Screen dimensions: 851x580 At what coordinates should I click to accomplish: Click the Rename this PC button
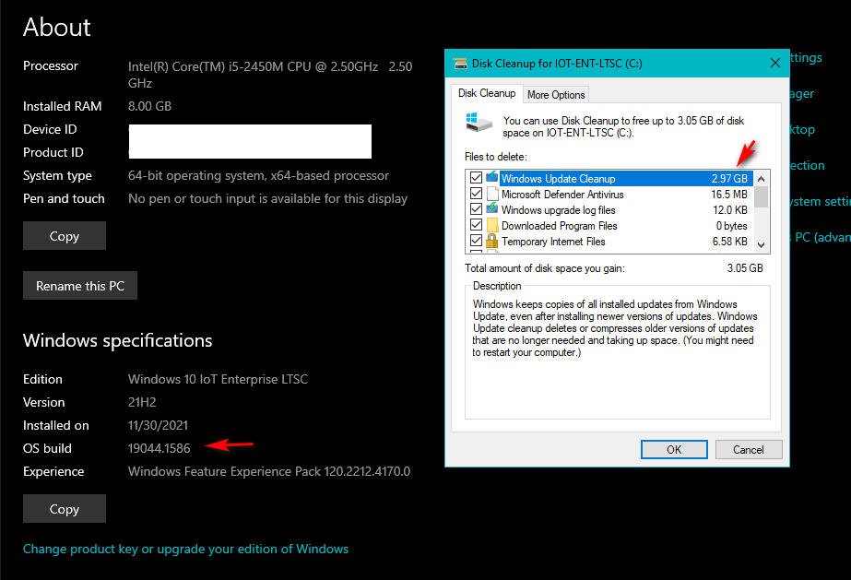point(80,285)
